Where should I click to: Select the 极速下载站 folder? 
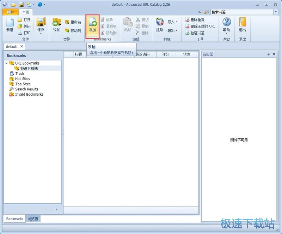point(29,68)
